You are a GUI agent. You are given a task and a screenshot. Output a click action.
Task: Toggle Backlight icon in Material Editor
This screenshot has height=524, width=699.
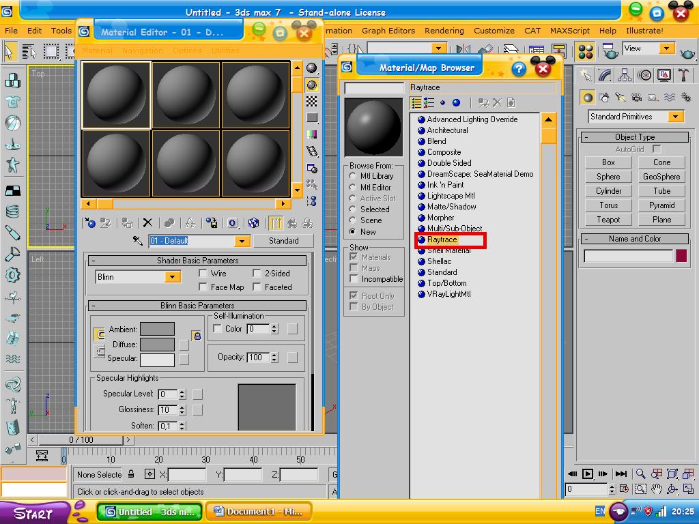311,85
